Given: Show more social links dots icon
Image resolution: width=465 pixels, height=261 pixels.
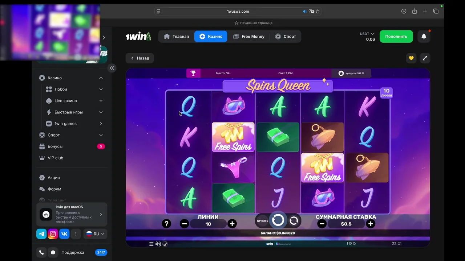Looking at the screenshot, I should (x=76, y=234).
